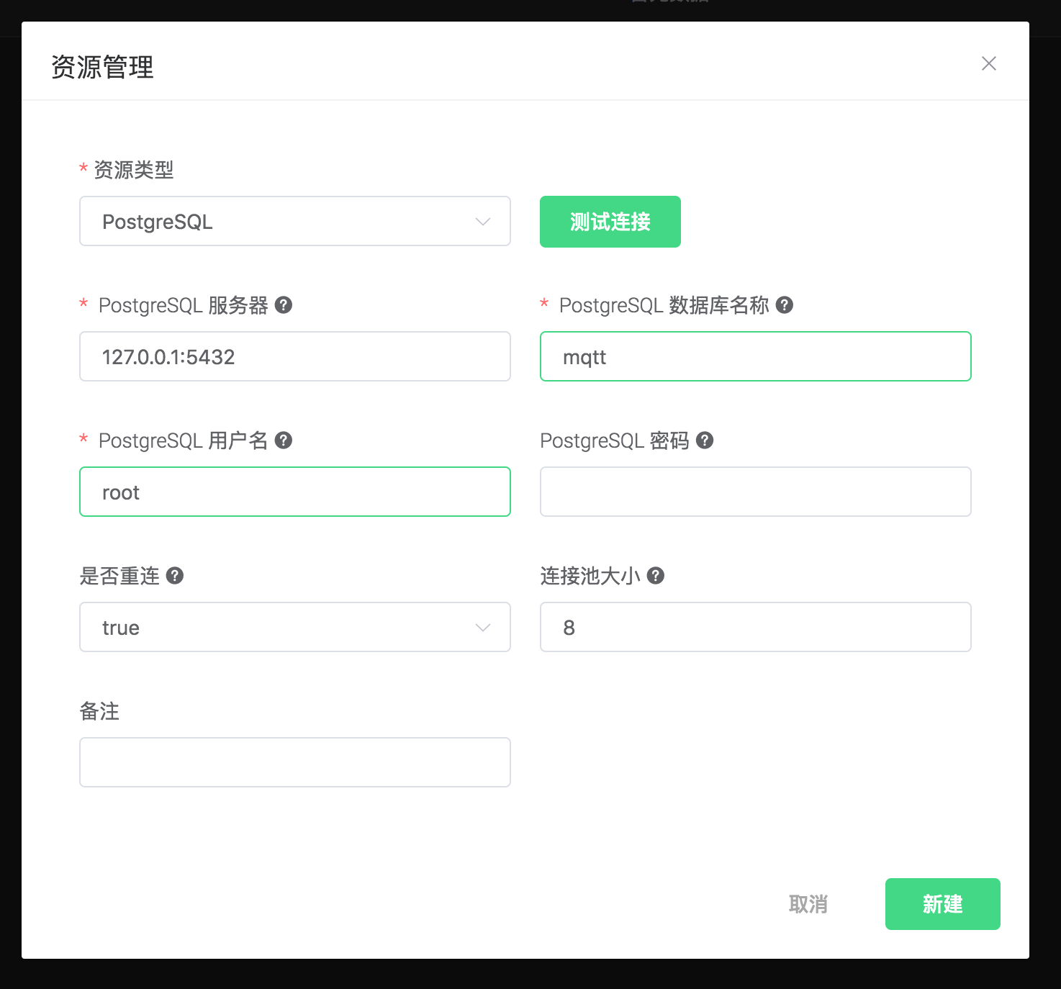
Task: Click the 取消 button
Action: [x=808, y=904]
